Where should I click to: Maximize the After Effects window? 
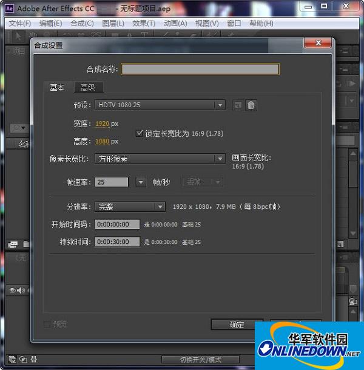(324, 7)
